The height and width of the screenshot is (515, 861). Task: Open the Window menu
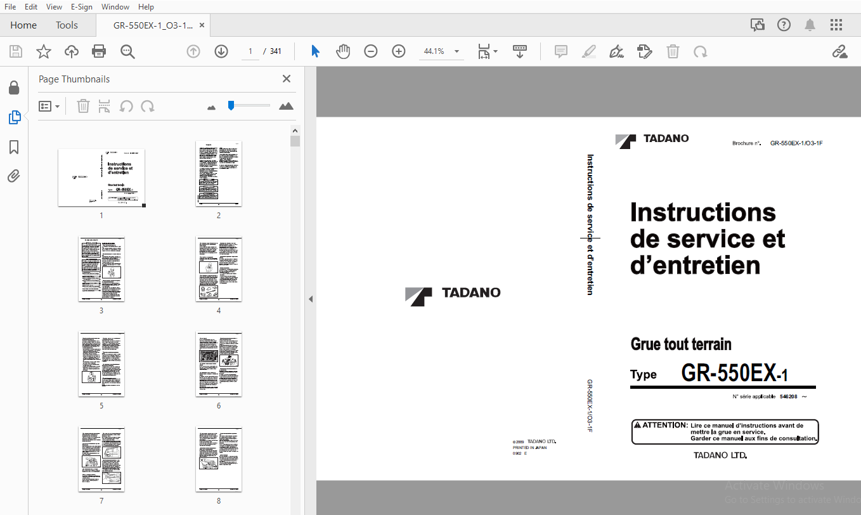tap(115, 7)
